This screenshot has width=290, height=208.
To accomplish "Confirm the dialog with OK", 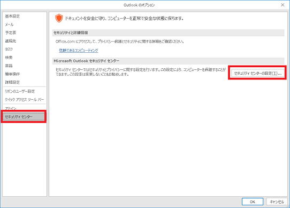I will tap(253, 202).
